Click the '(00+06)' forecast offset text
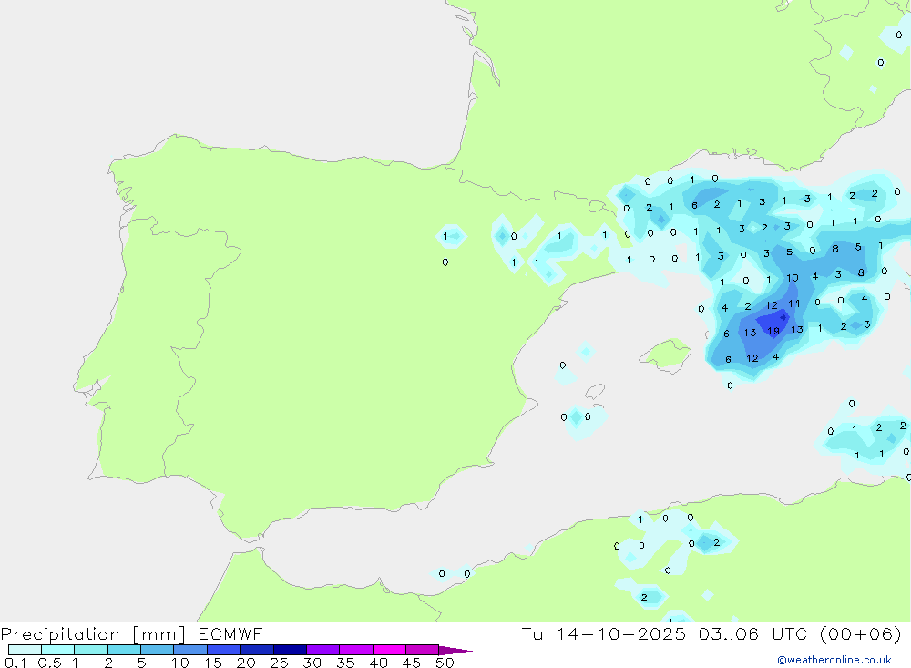 861,633
